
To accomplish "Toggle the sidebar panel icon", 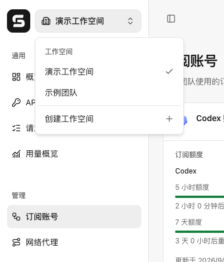I will [x=171, y=19].
